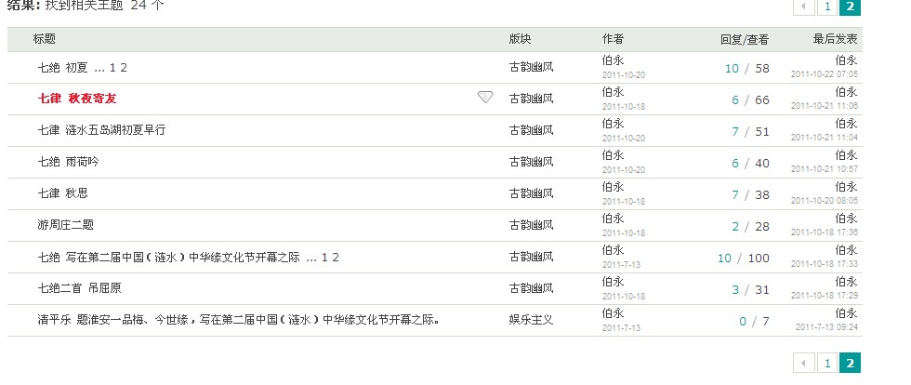911x385 pixels.
Task: Select page 1 in bottom pagination
Action: [826, 363]
